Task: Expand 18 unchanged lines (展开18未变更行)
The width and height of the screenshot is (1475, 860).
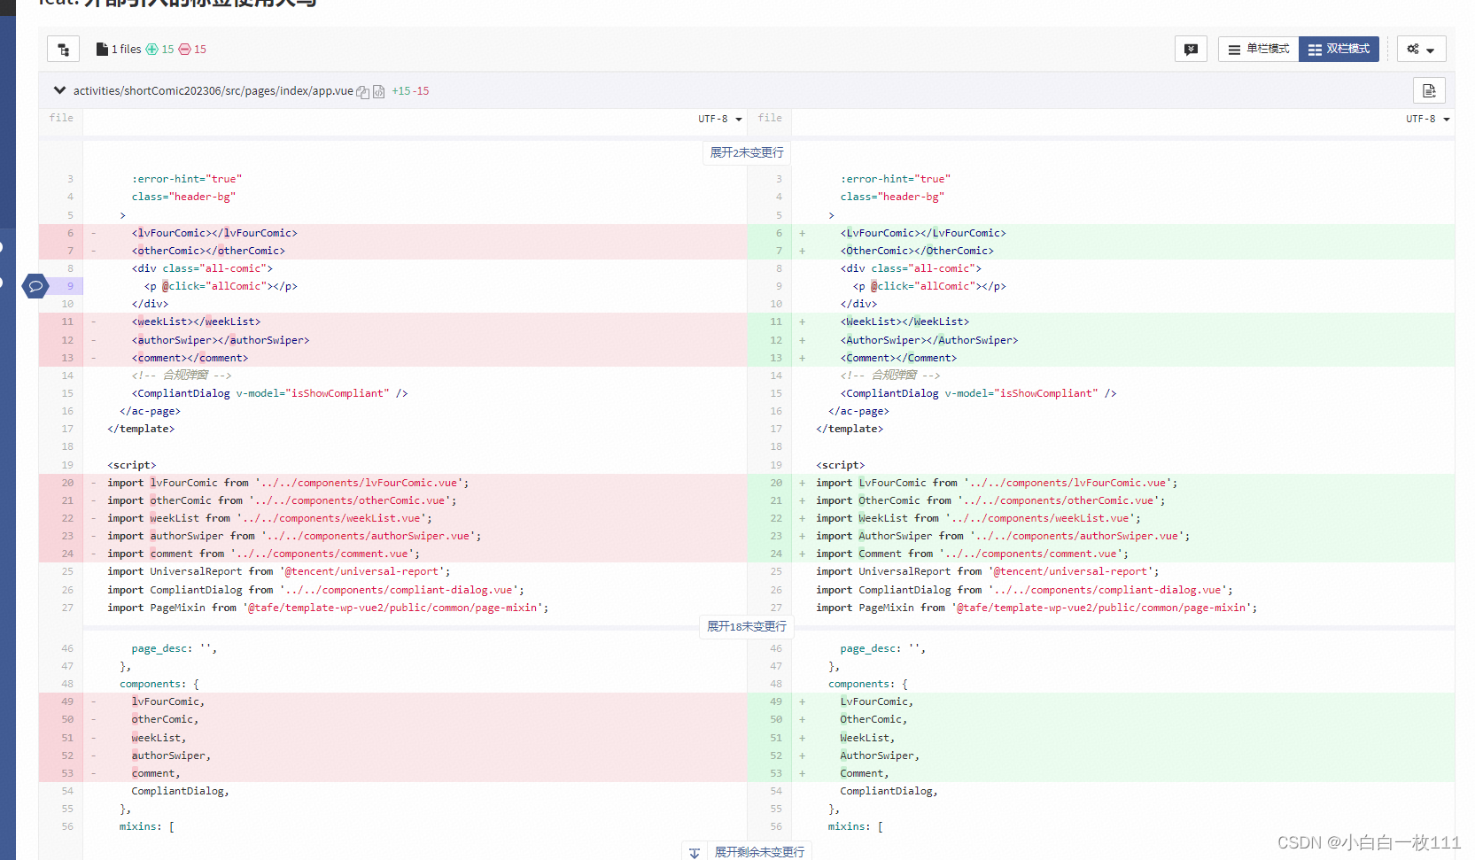Action: (x=747, y=626)
